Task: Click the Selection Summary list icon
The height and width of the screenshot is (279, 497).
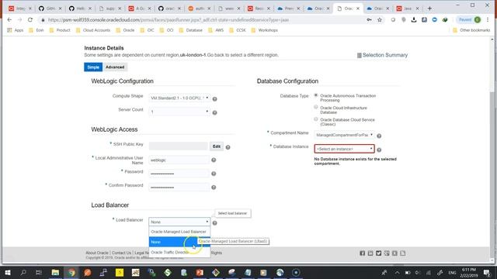Action: coord(359,55)
